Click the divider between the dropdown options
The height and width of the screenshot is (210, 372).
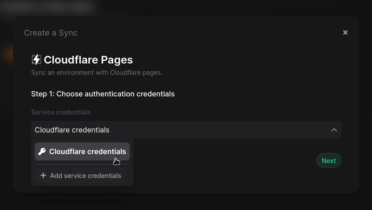[x=82, y=164]
